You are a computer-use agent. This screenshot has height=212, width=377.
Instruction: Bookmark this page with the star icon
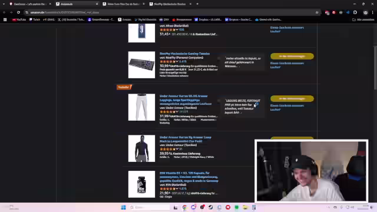click(x=317, y=12)
